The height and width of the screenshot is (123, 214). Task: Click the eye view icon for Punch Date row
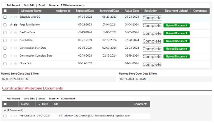[16, 40]
